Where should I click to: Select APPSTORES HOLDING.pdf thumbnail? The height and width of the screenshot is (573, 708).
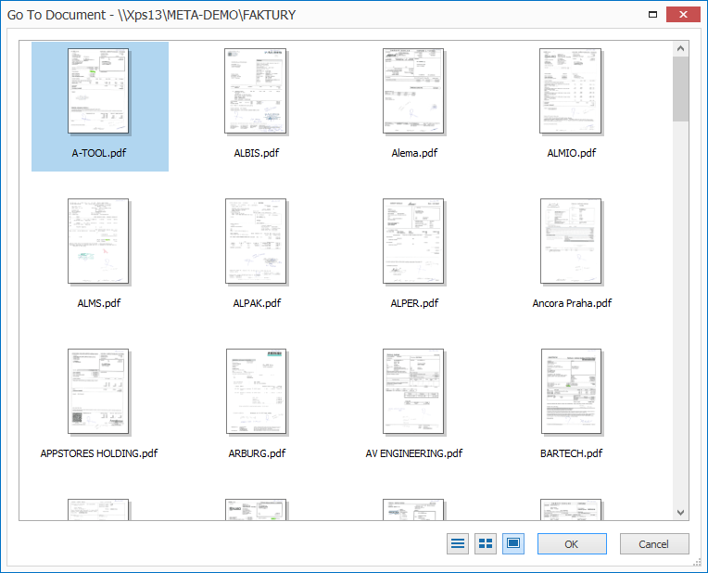tap(98, 391)
